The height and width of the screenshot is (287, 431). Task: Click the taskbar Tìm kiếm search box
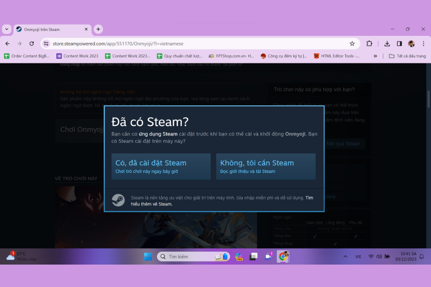194,257
